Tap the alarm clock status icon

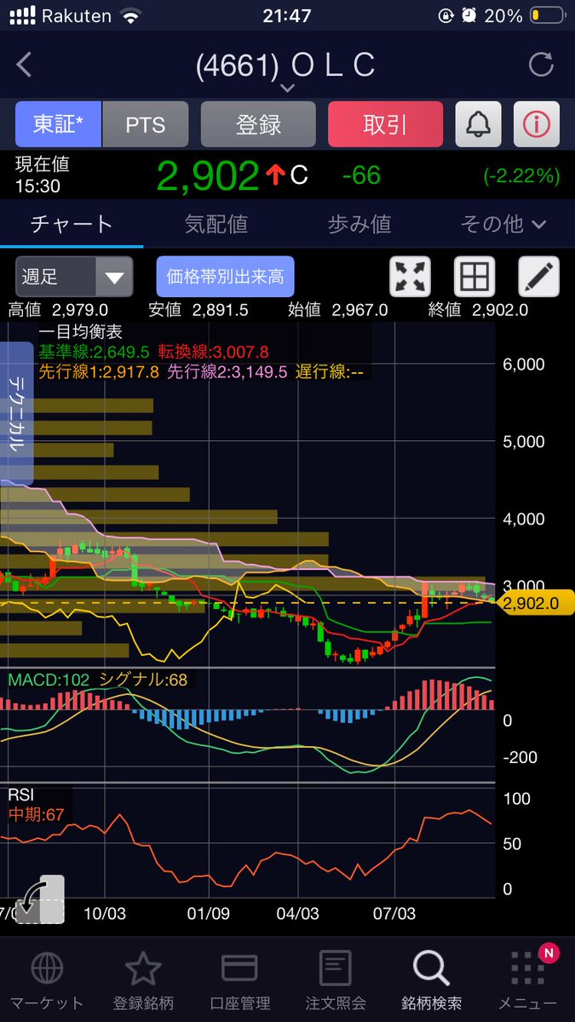(470, 15)
